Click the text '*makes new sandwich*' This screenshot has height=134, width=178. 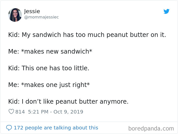point(56,51)
